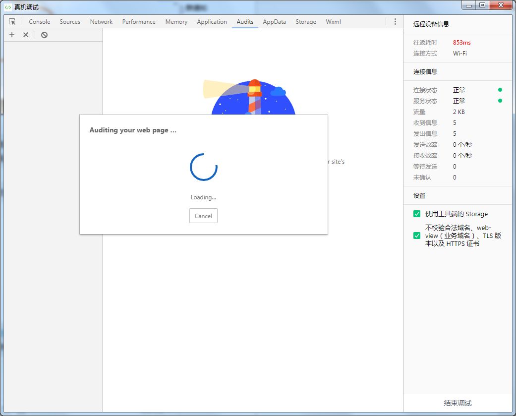Click the clear all circle-slash icon
Screen dimensions: 516x416
[x=44, y=35]
